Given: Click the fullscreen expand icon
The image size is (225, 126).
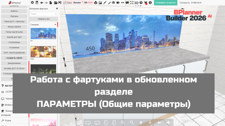Looking at the screenshot, I should 132,3.
